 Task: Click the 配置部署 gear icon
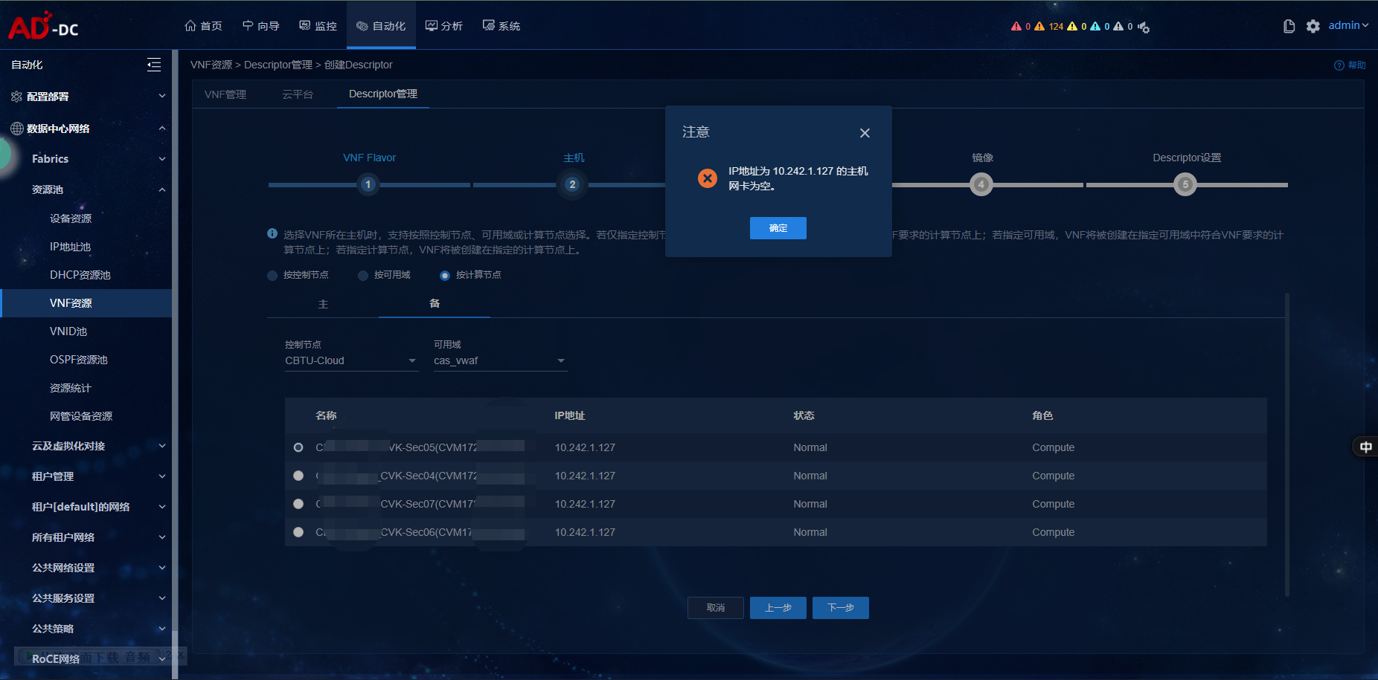pos(16,97)
